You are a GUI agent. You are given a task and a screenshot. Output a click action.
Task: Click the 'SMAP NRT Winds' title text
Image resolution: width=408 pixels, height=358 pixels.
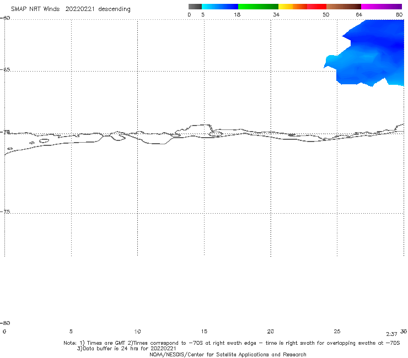click(x=35, y=9)
